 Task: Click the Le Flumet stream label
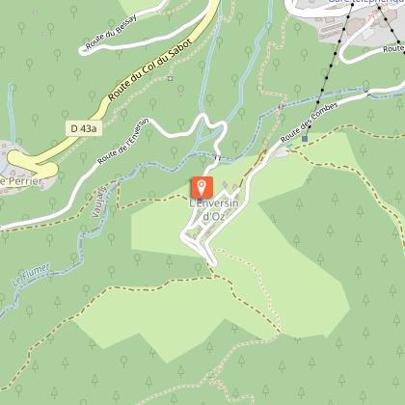click(31, 274)
